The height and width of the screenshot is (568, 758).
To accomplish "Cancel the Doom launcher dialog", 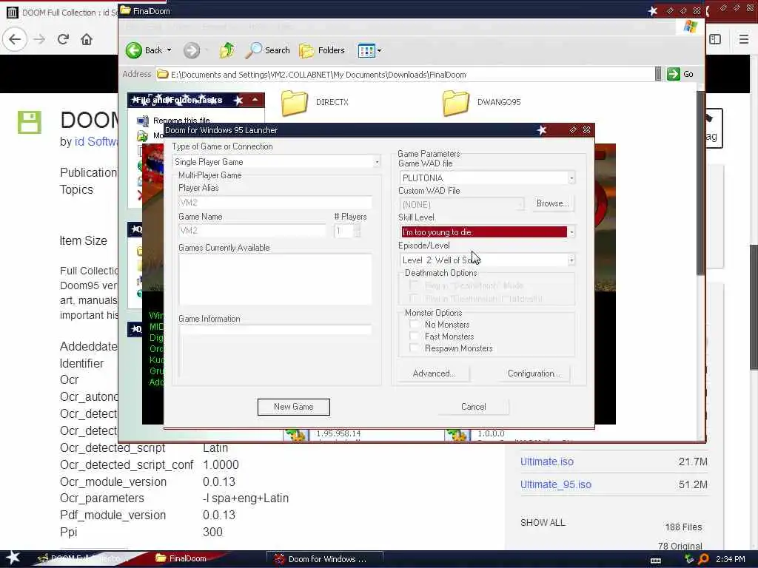I will (473, 407).
